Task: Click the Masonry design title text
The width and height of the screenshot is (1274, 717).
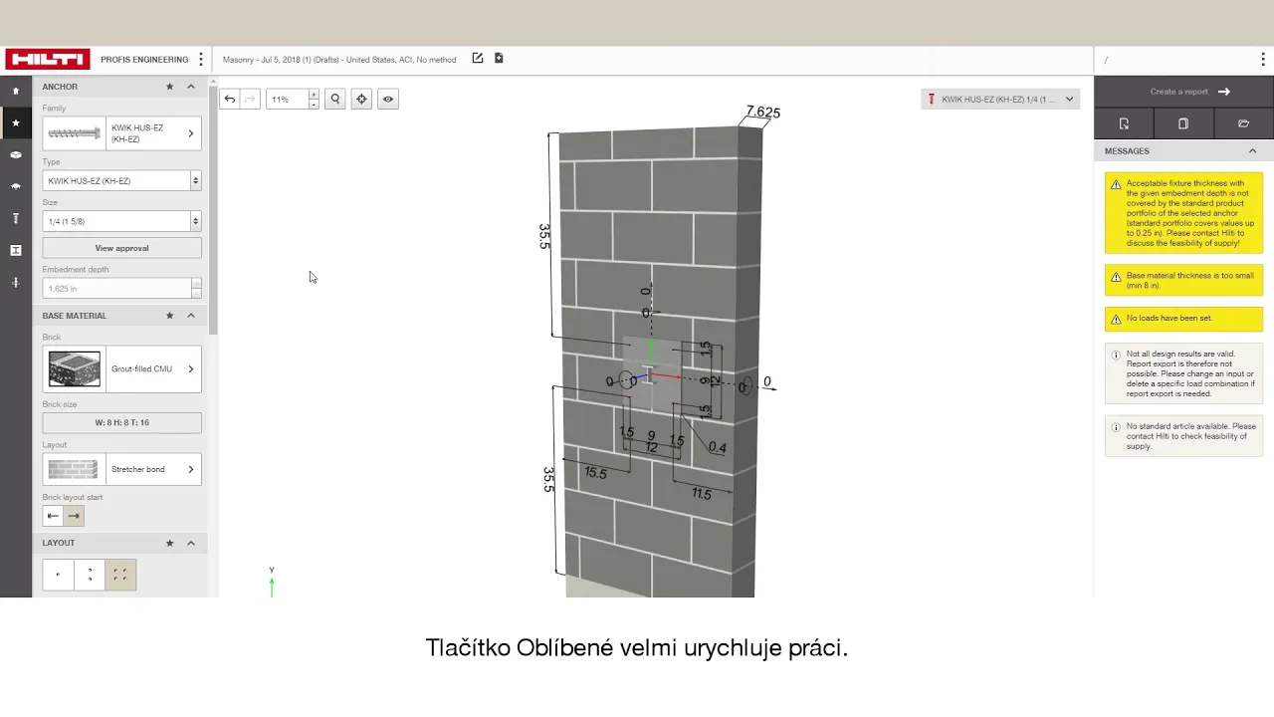Action: (x=339, y=60)
